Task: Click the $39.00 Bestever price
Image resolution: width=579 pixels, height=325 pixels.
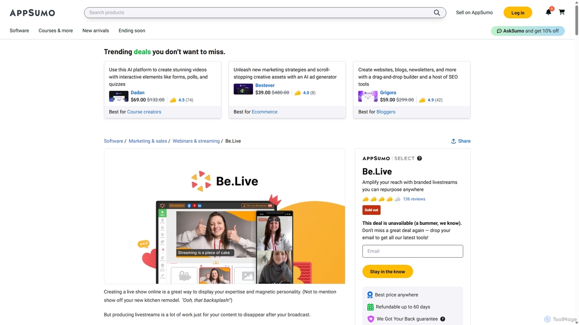Action: 263,93
